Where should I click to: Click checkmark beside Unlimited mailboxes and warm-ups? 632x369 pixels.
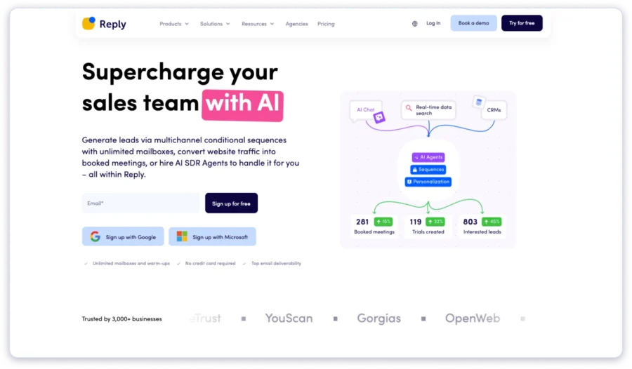(86, 264)
